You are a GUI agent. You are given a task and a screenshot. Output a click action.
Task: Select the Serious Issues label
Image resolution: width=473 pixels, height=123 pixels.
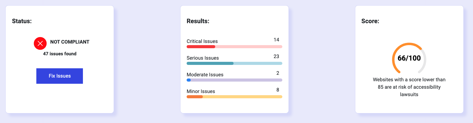pyautogui.click(x=203, y=58)
